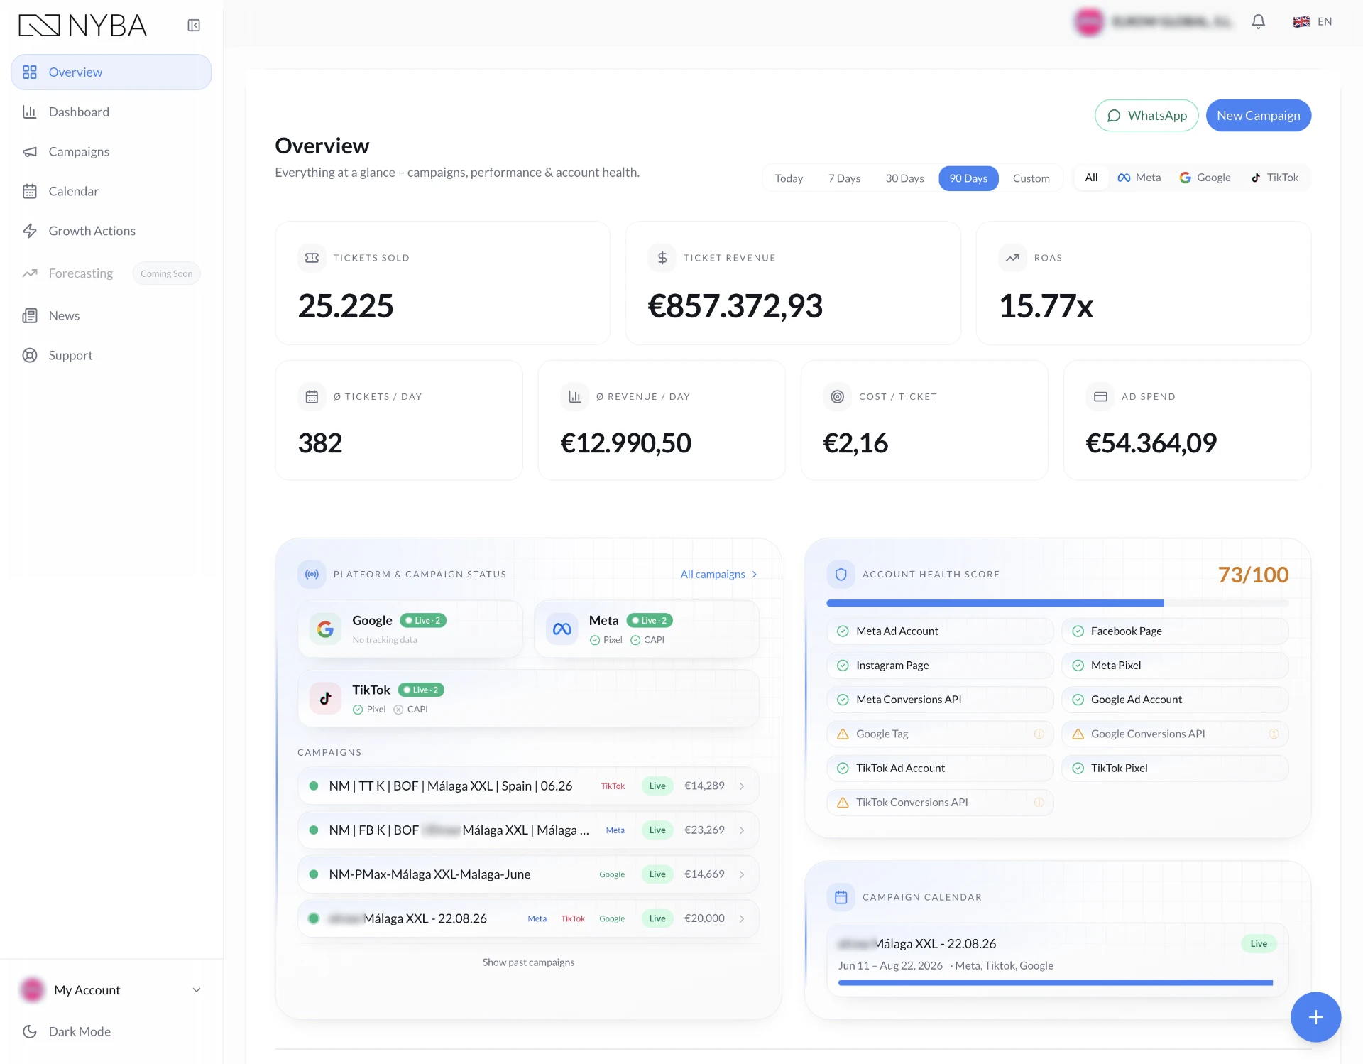Click the Ticket Revenue dollar icon
The width and height of the screenshot is (1363, 1064).
tap(662, 258)
